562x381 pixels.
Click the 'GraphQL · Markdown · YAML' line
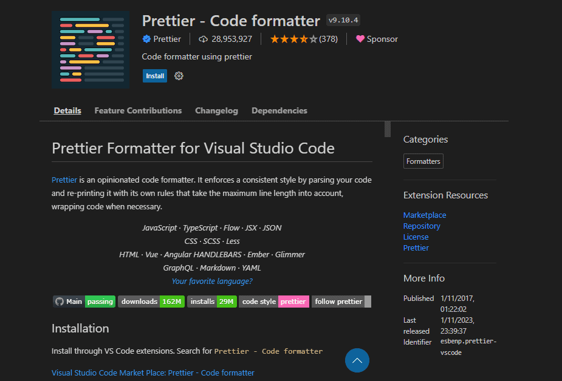[212, 268]
